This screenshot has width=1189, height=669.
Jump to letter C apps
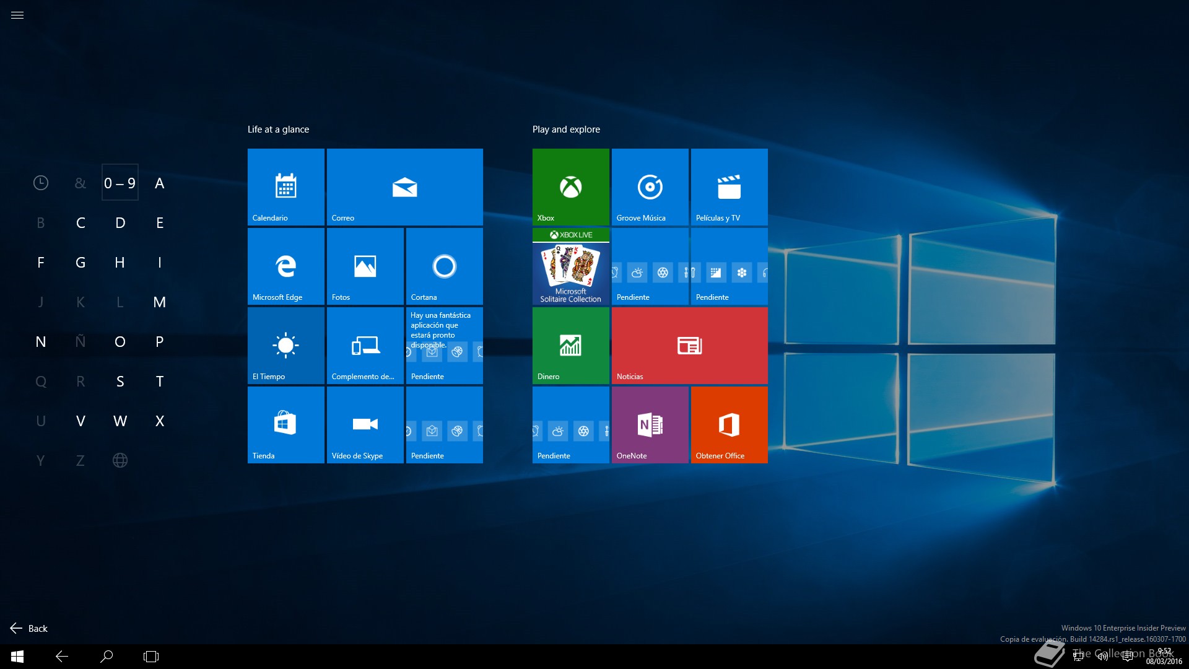click(81, 222)
